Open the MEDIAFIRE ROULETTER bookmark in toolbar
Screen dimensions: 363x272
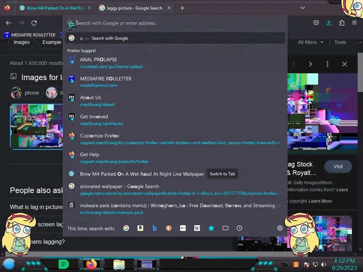click(x=30, y=35)
